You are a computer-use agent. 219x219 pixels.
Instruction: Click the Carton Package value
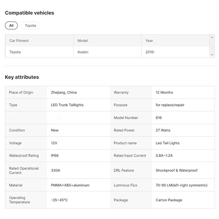click(169, 200)
